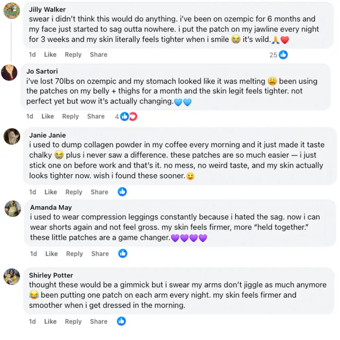Open Shirley Potter's name link

(x=51, y=275)
